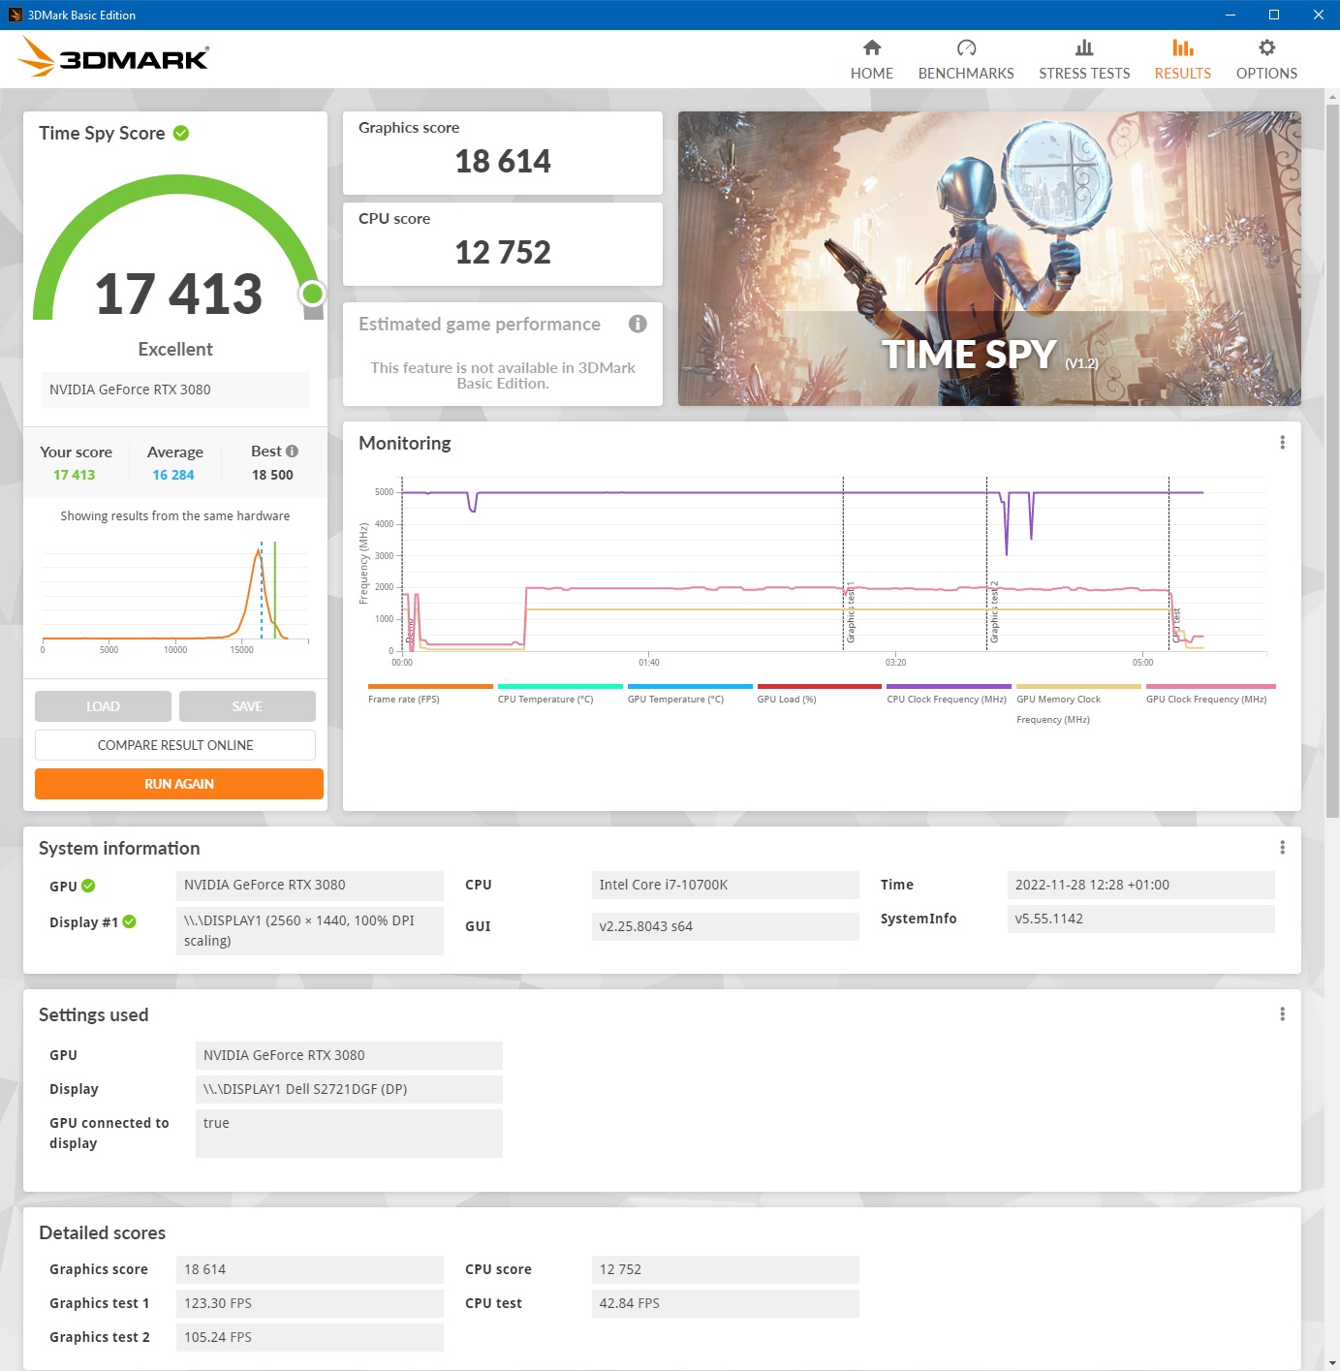Click the GUI version v2.25.8043 s64
The image size is (1340, 1371).
725,926
